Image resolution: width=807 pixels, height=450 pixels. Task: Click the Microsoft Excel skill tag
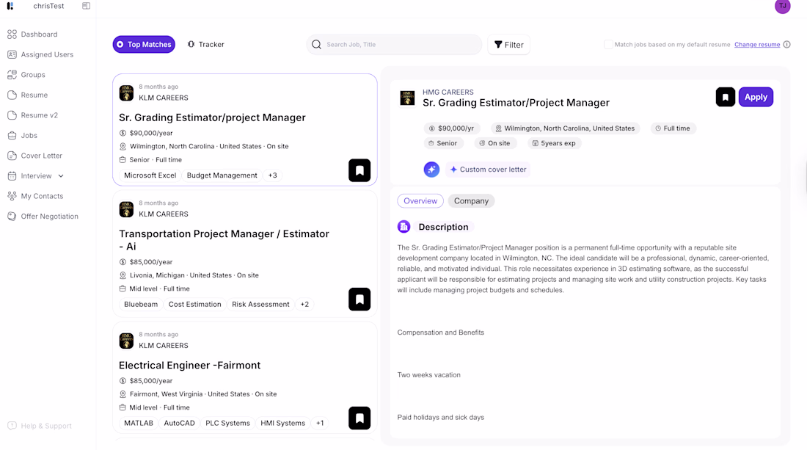pos(150,175)
